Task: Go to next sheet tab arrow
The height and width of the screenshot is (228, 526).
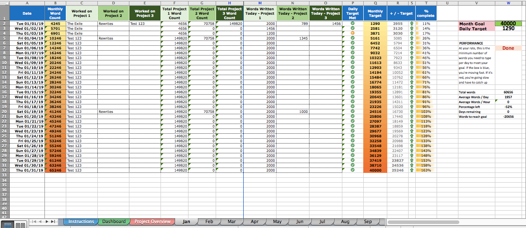Action: (x=47, y=222)
